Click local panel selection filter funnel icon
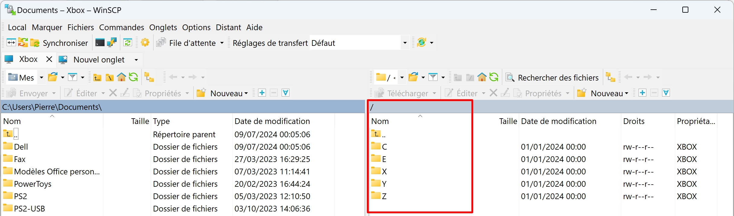Viewport: 734px width, 216px height. pyautogui.click(x=286, y=93)
